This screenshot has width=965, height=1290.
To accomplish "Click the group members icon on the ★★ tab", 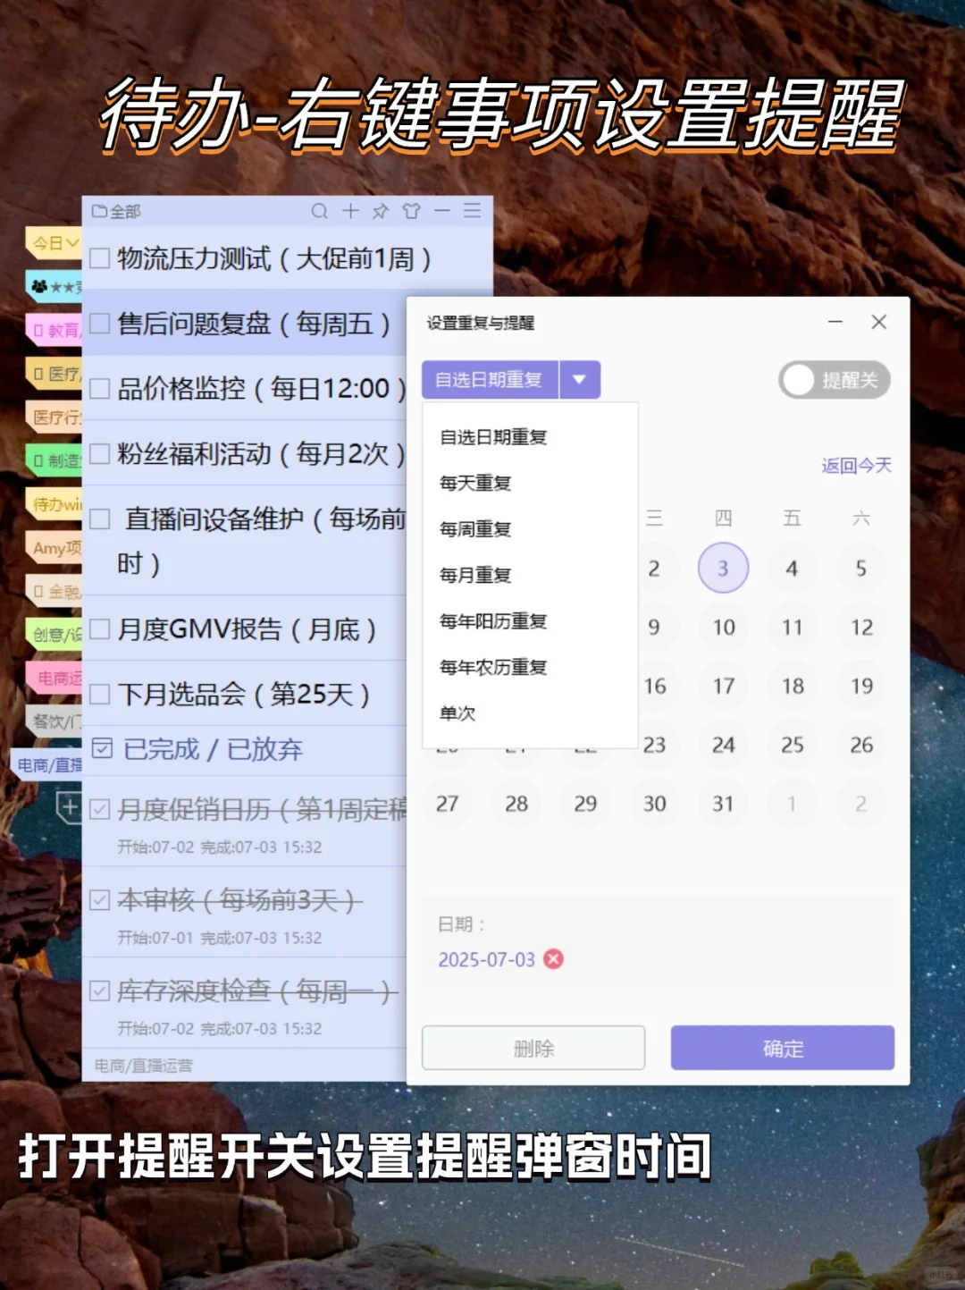I will click(38, 285).
